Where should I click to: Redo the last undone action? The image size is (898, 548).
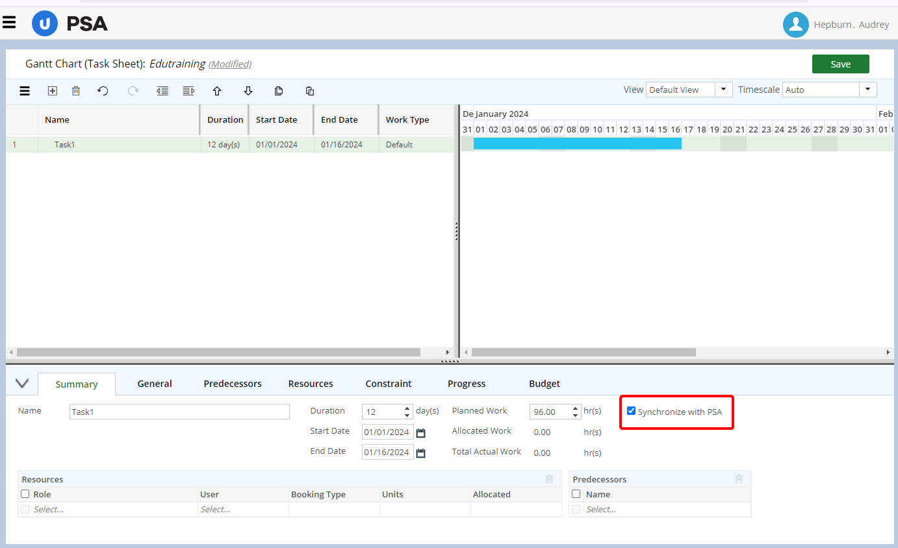point(133,91)
